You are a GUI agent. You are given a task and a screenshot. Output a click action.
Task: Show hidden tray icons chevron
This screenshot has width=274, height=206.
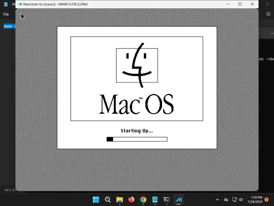point(217,200)
